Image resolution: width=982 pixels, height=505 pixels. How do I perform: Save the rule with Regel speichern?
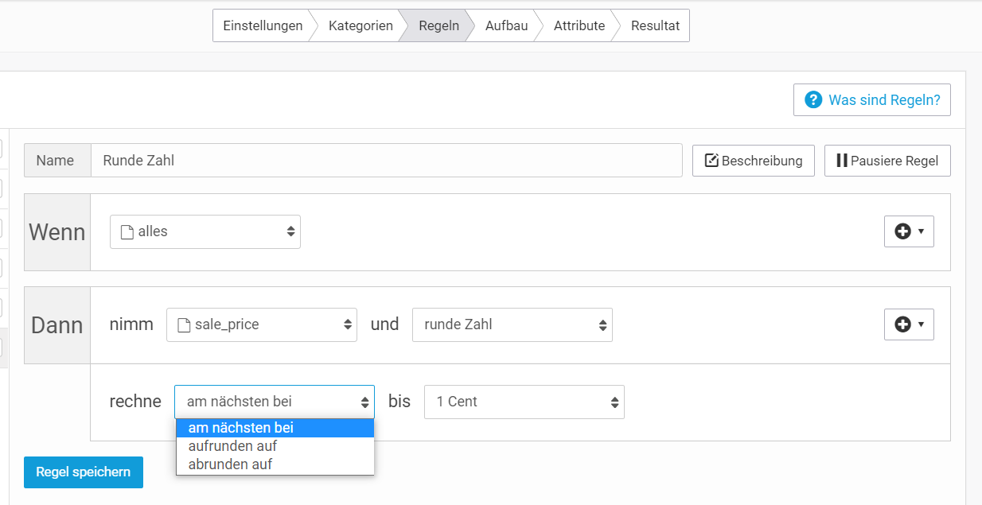pyautogui.click(x=84, y=472)
